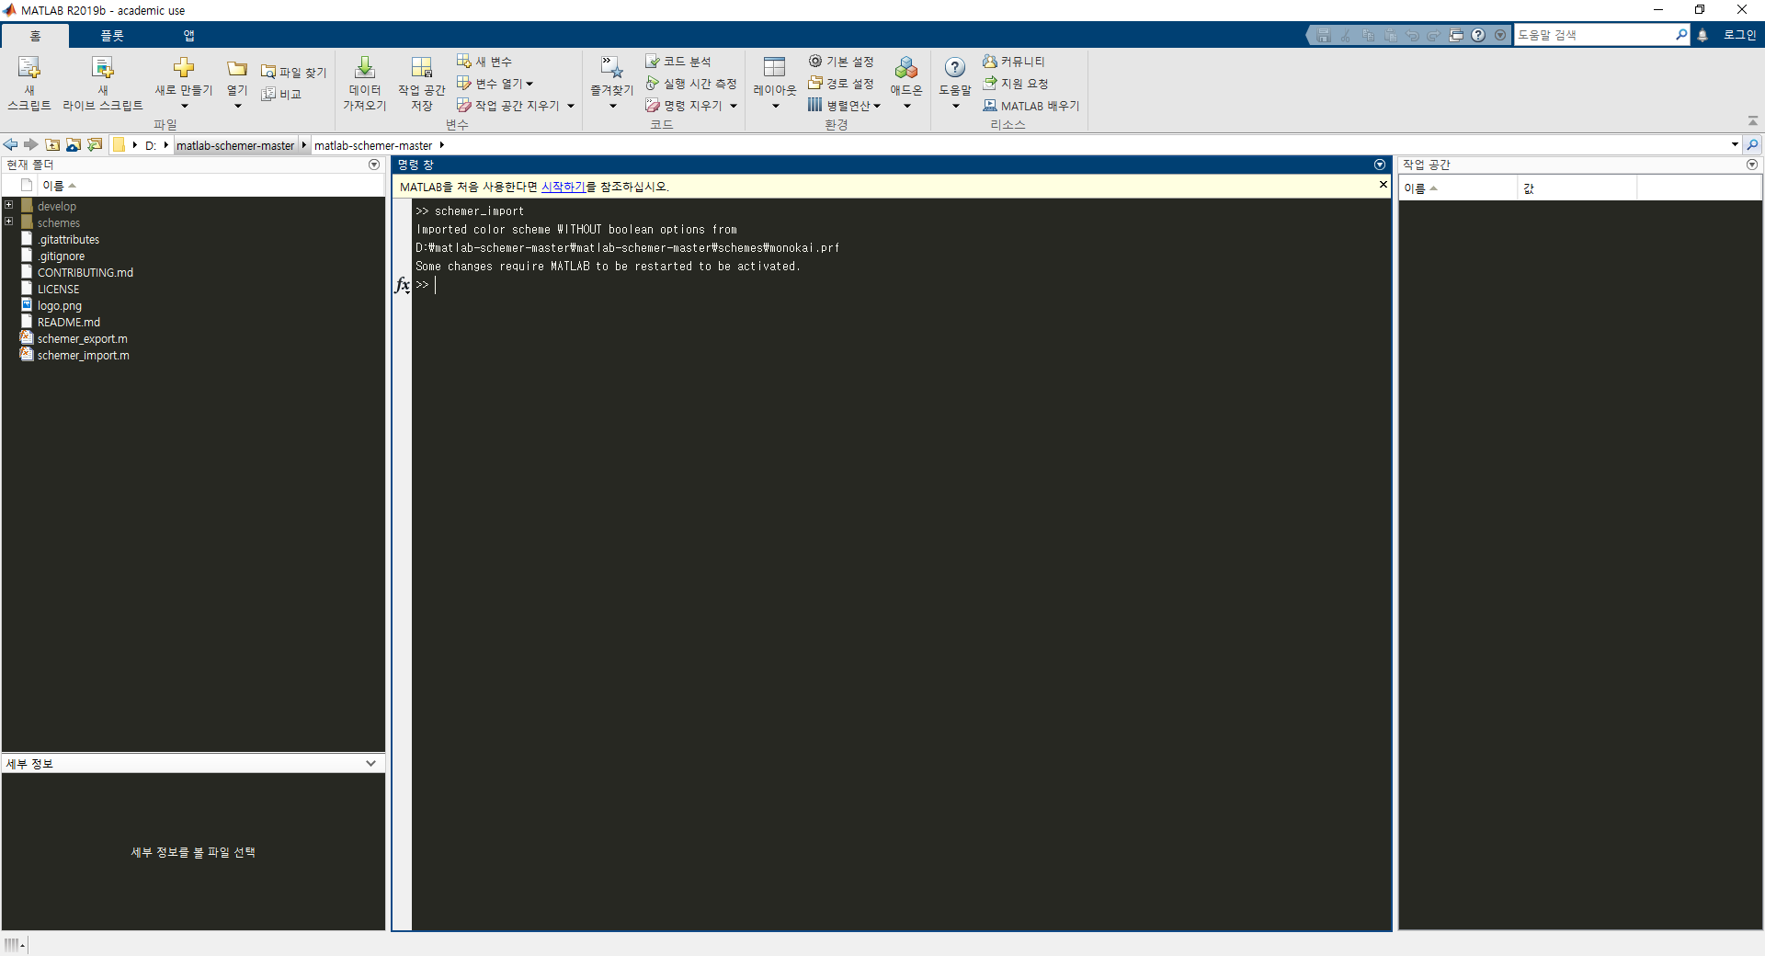
Task: Click the Browse for Folder icon
Action: (x=73, y=144)
